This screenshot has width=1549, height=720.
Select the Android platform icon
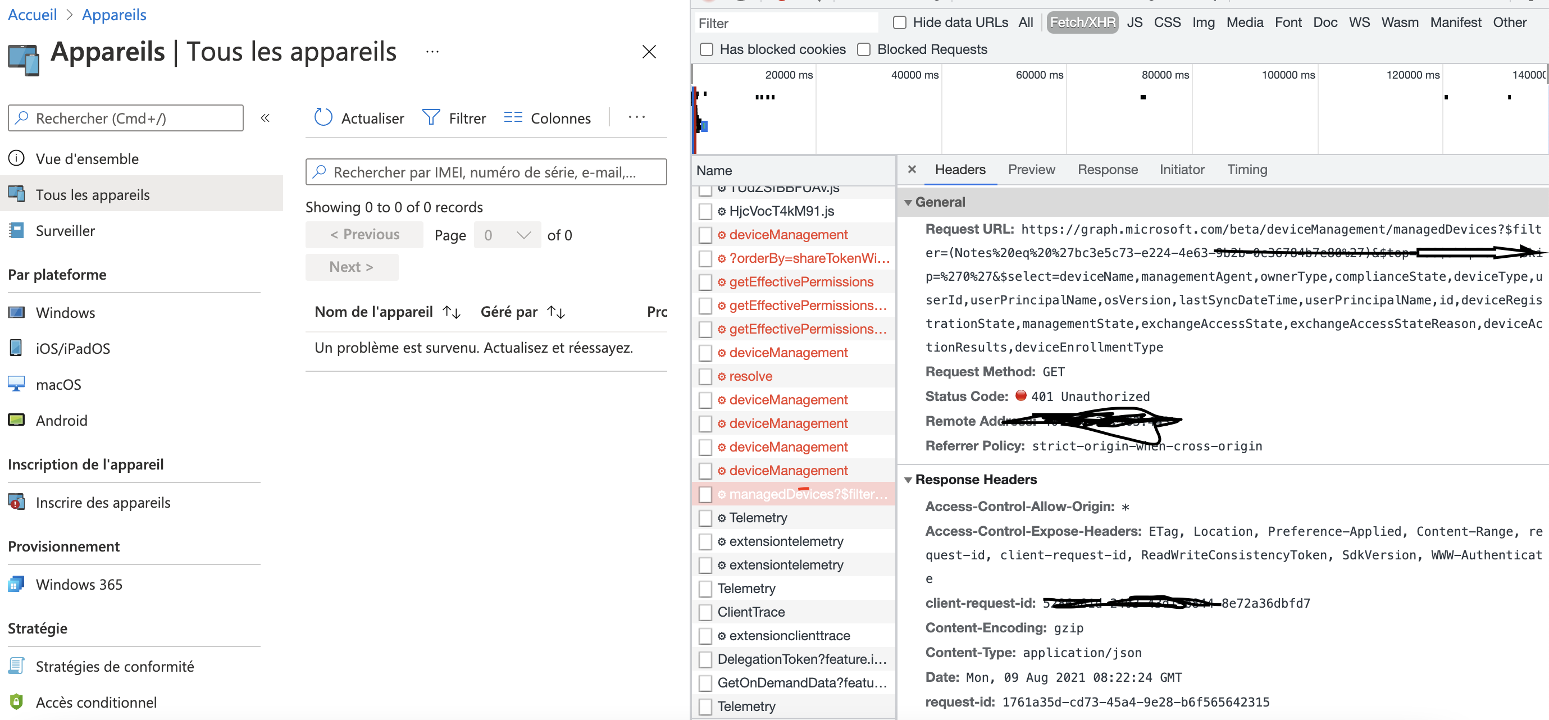(17, 420)
